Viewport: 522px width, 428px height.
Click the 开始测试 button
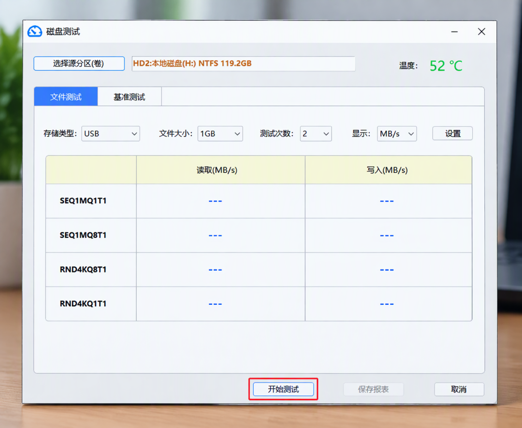click(283, 389)
